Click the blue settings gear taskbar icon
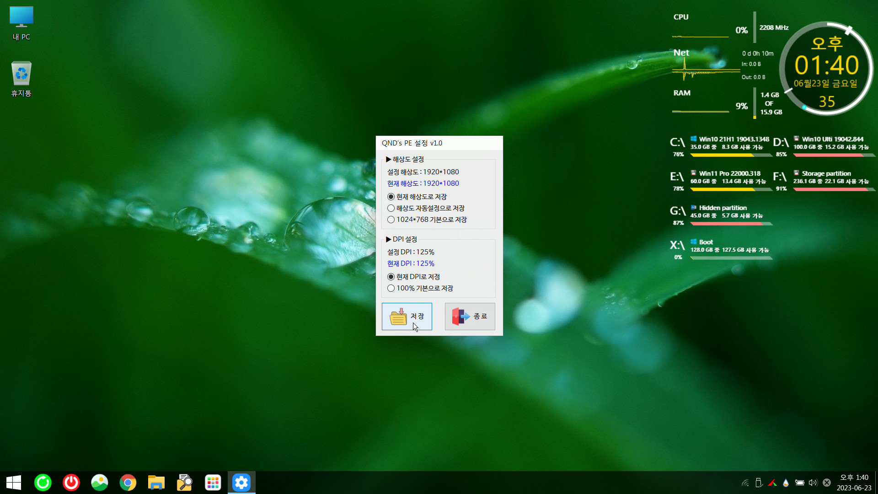The image size is (878, 494). point(241,483)
